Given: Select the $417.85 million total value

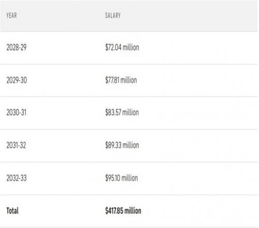Looking at the screenshot, I should coord(123,211).
